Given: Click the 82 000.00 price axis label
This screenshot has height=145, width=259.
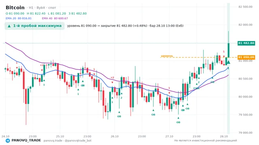Looking at the screenshot, I should [x=246, y=25].
